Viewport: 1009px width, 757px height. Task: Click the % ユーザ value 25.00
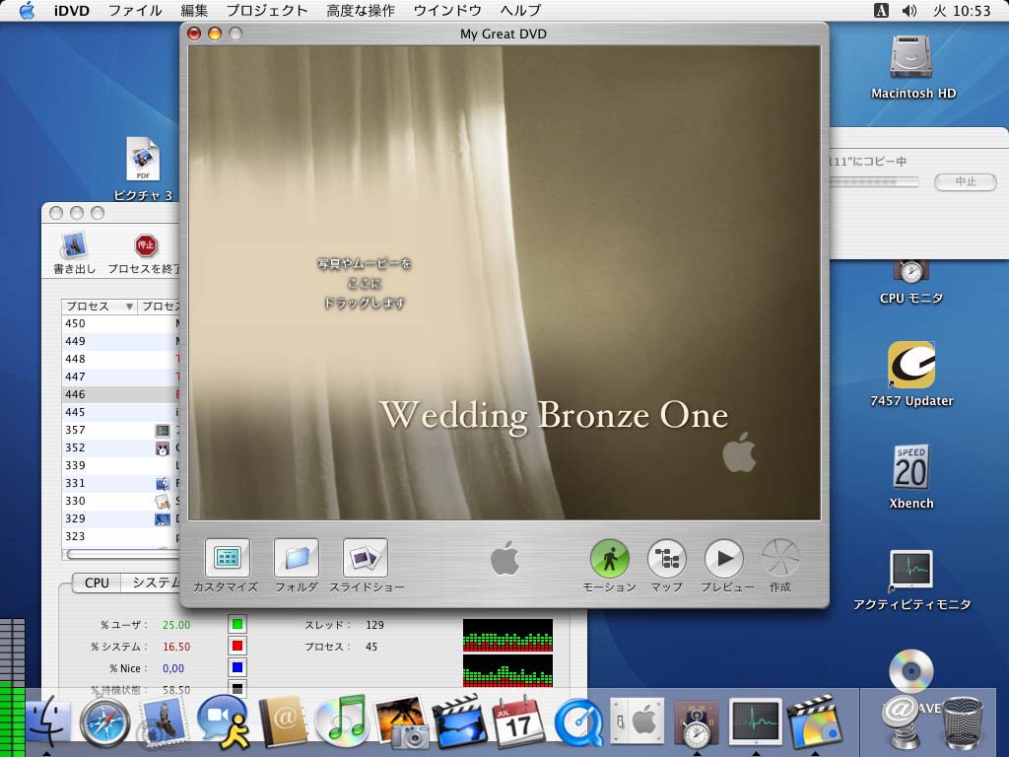[176, 624]
